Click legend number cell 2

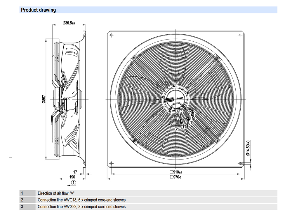27,200
